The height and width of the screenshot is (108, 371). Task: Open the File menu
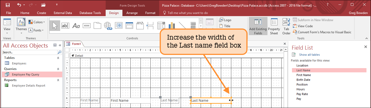click(x=9, y=13)
